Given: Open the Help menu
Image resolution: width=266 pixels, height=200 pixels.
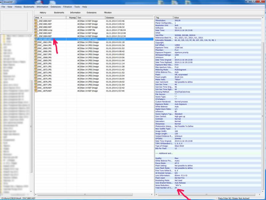Looking at the screenshot, I should [x=84, y=7].
